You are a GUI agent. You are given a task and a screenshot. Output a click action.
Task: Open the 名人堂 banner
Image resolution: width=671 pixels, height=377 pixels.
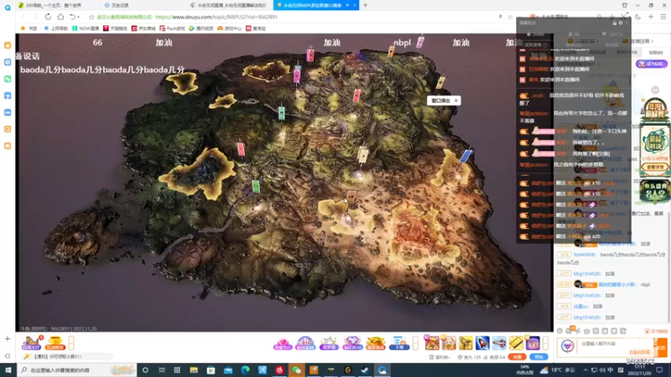click(x=655, y=192)
